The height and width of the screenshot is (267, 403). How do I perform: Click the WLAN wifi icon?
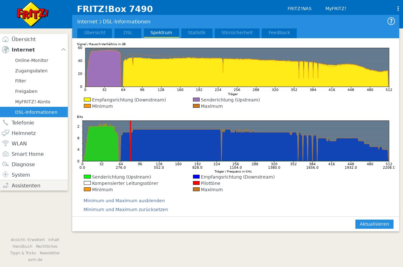tap(5, 143)
